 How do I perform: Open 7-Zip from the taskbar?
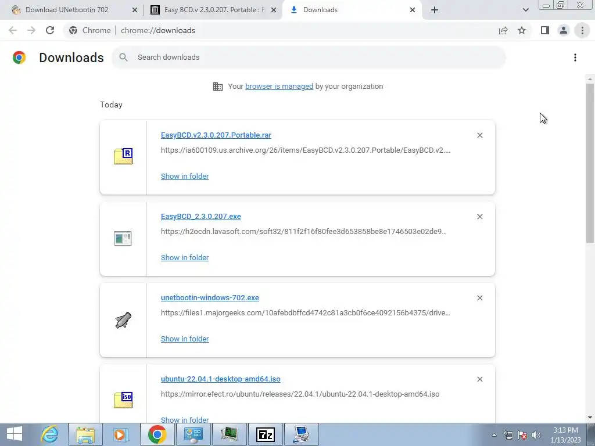[266, 434]
